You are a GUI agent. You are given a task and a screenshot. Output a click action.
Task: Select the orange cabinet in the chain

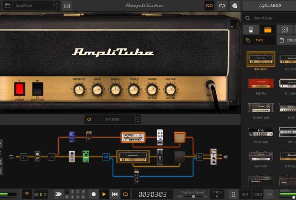180,138
